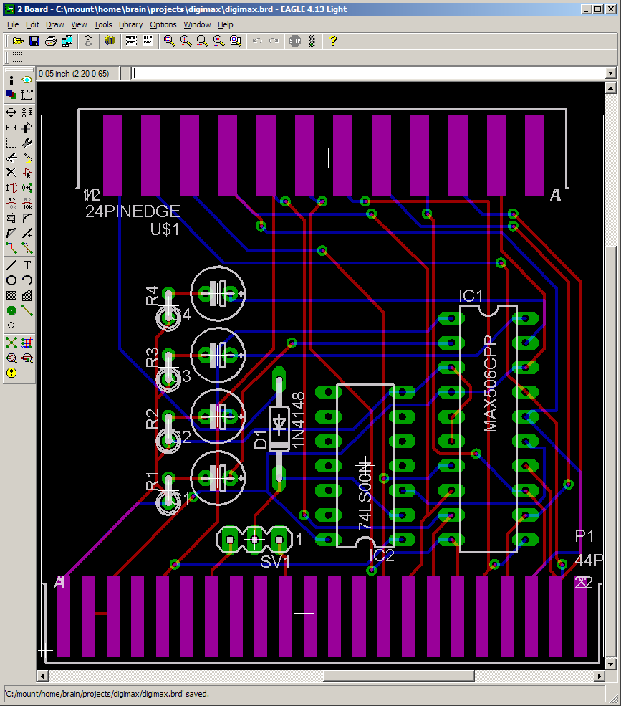Open the Draw menu
This screenshot has width=621, height=706.
pos(55,24)
